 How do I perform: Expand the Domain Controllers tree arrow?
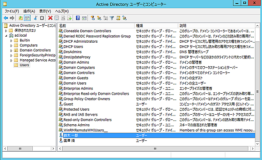coord(11,51)
